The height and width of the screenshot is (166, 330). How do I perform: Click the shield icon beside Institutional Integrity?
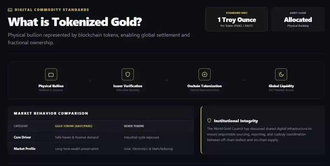coord(209,121)
